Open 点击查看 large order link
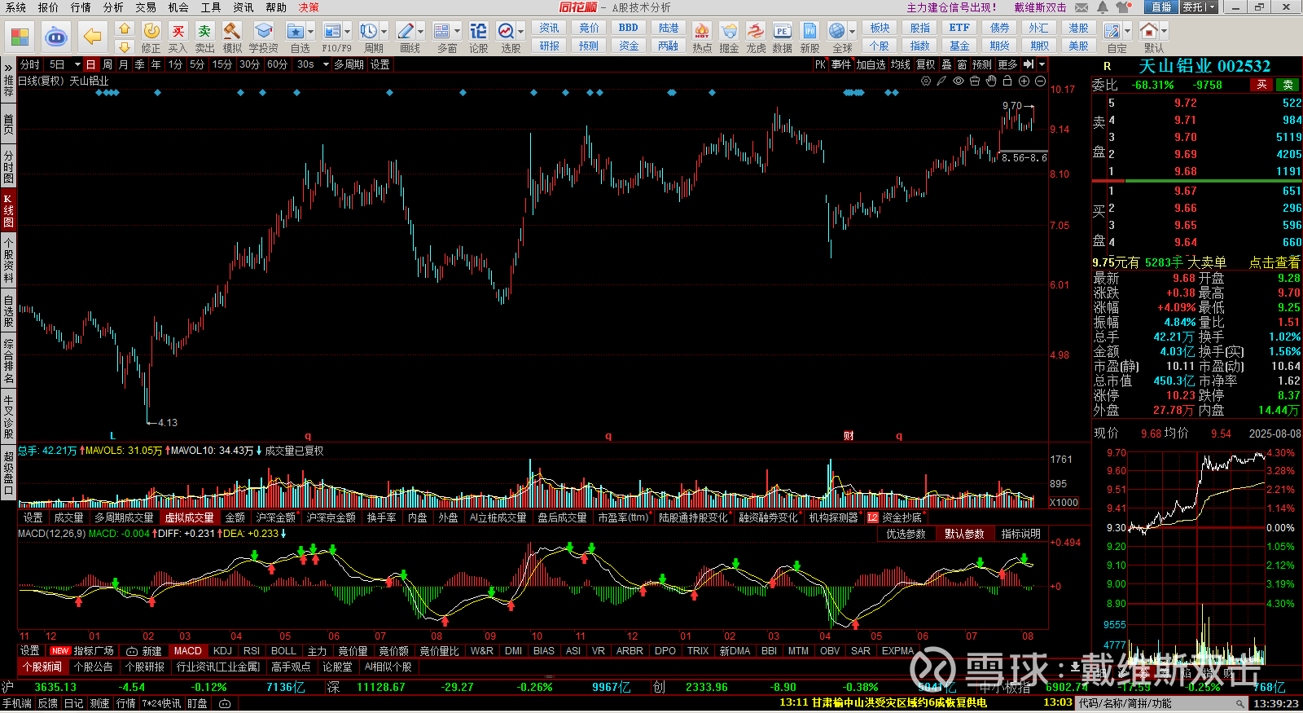Viewport: 1303px width, 713px height. click(1274, 262)
